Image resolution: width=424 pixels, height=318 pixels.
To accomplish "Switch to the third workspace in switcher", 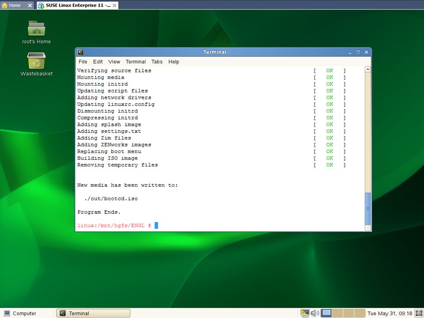I will click(348, 313).
